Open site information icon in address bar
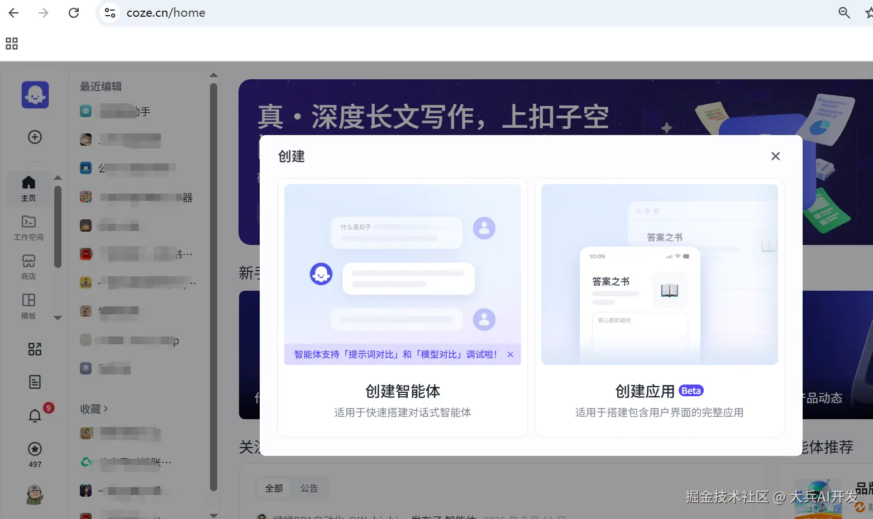Image resolution: width=873 pixels, height=519 pixels. tap(110, 13)
